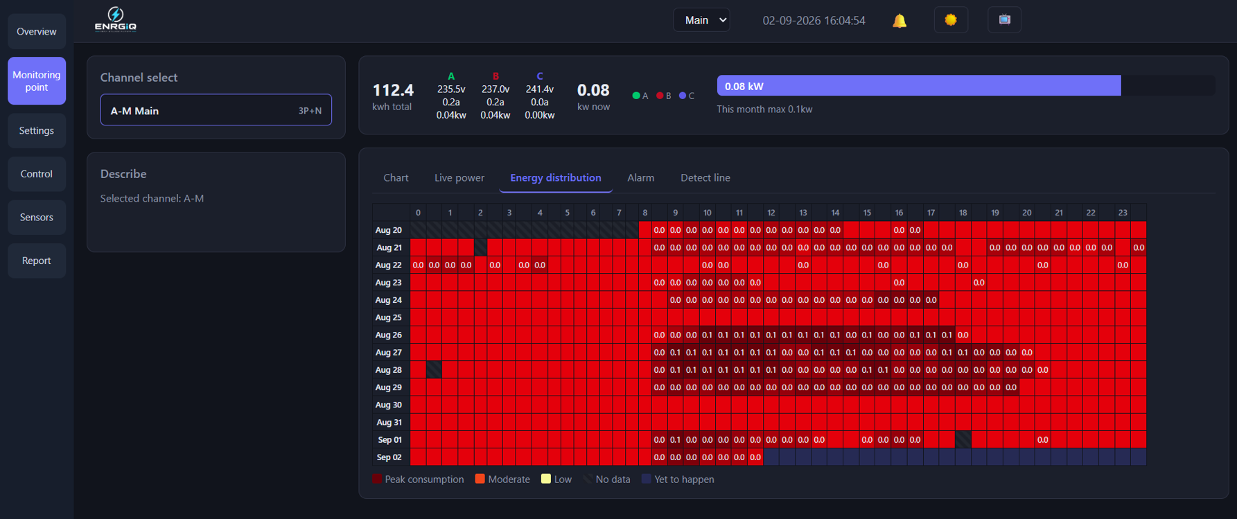The image size is (1237, 519).
Task: Click Selected channel: A-M description
Action: click(152, 198)
